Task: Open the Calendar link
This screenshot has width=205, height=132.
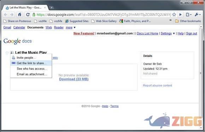Action: coord(19,28)
